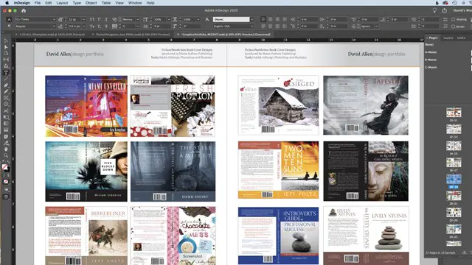This screenshot has height=265, width=472.
Task: Select the Ellipse shape tool
Action: 6,105
